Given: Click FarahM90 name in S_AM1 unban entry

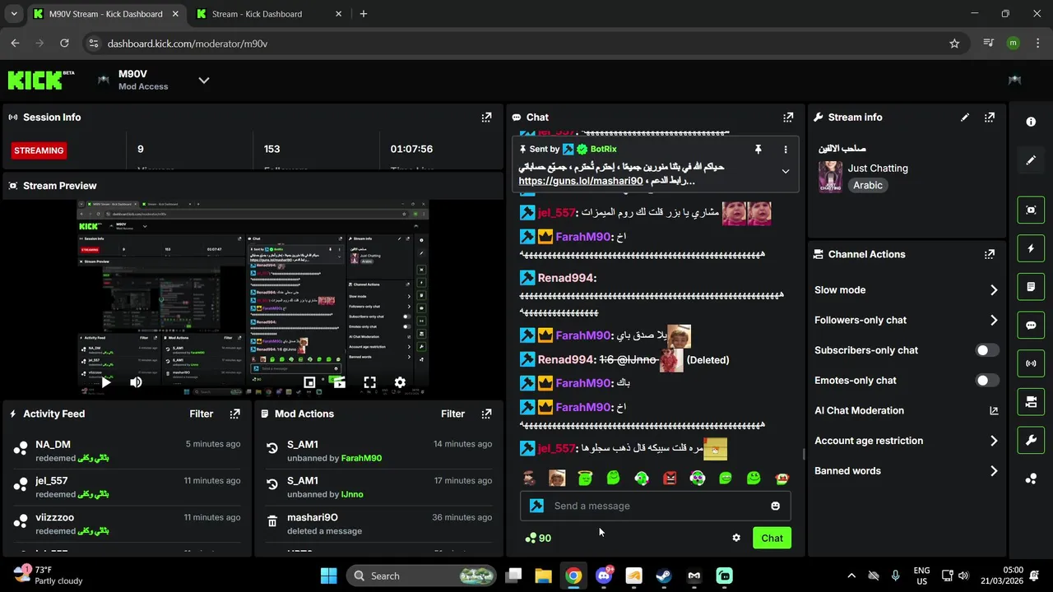Looking at the screenshot, I should pyautogui.click(x=361, y=458).
